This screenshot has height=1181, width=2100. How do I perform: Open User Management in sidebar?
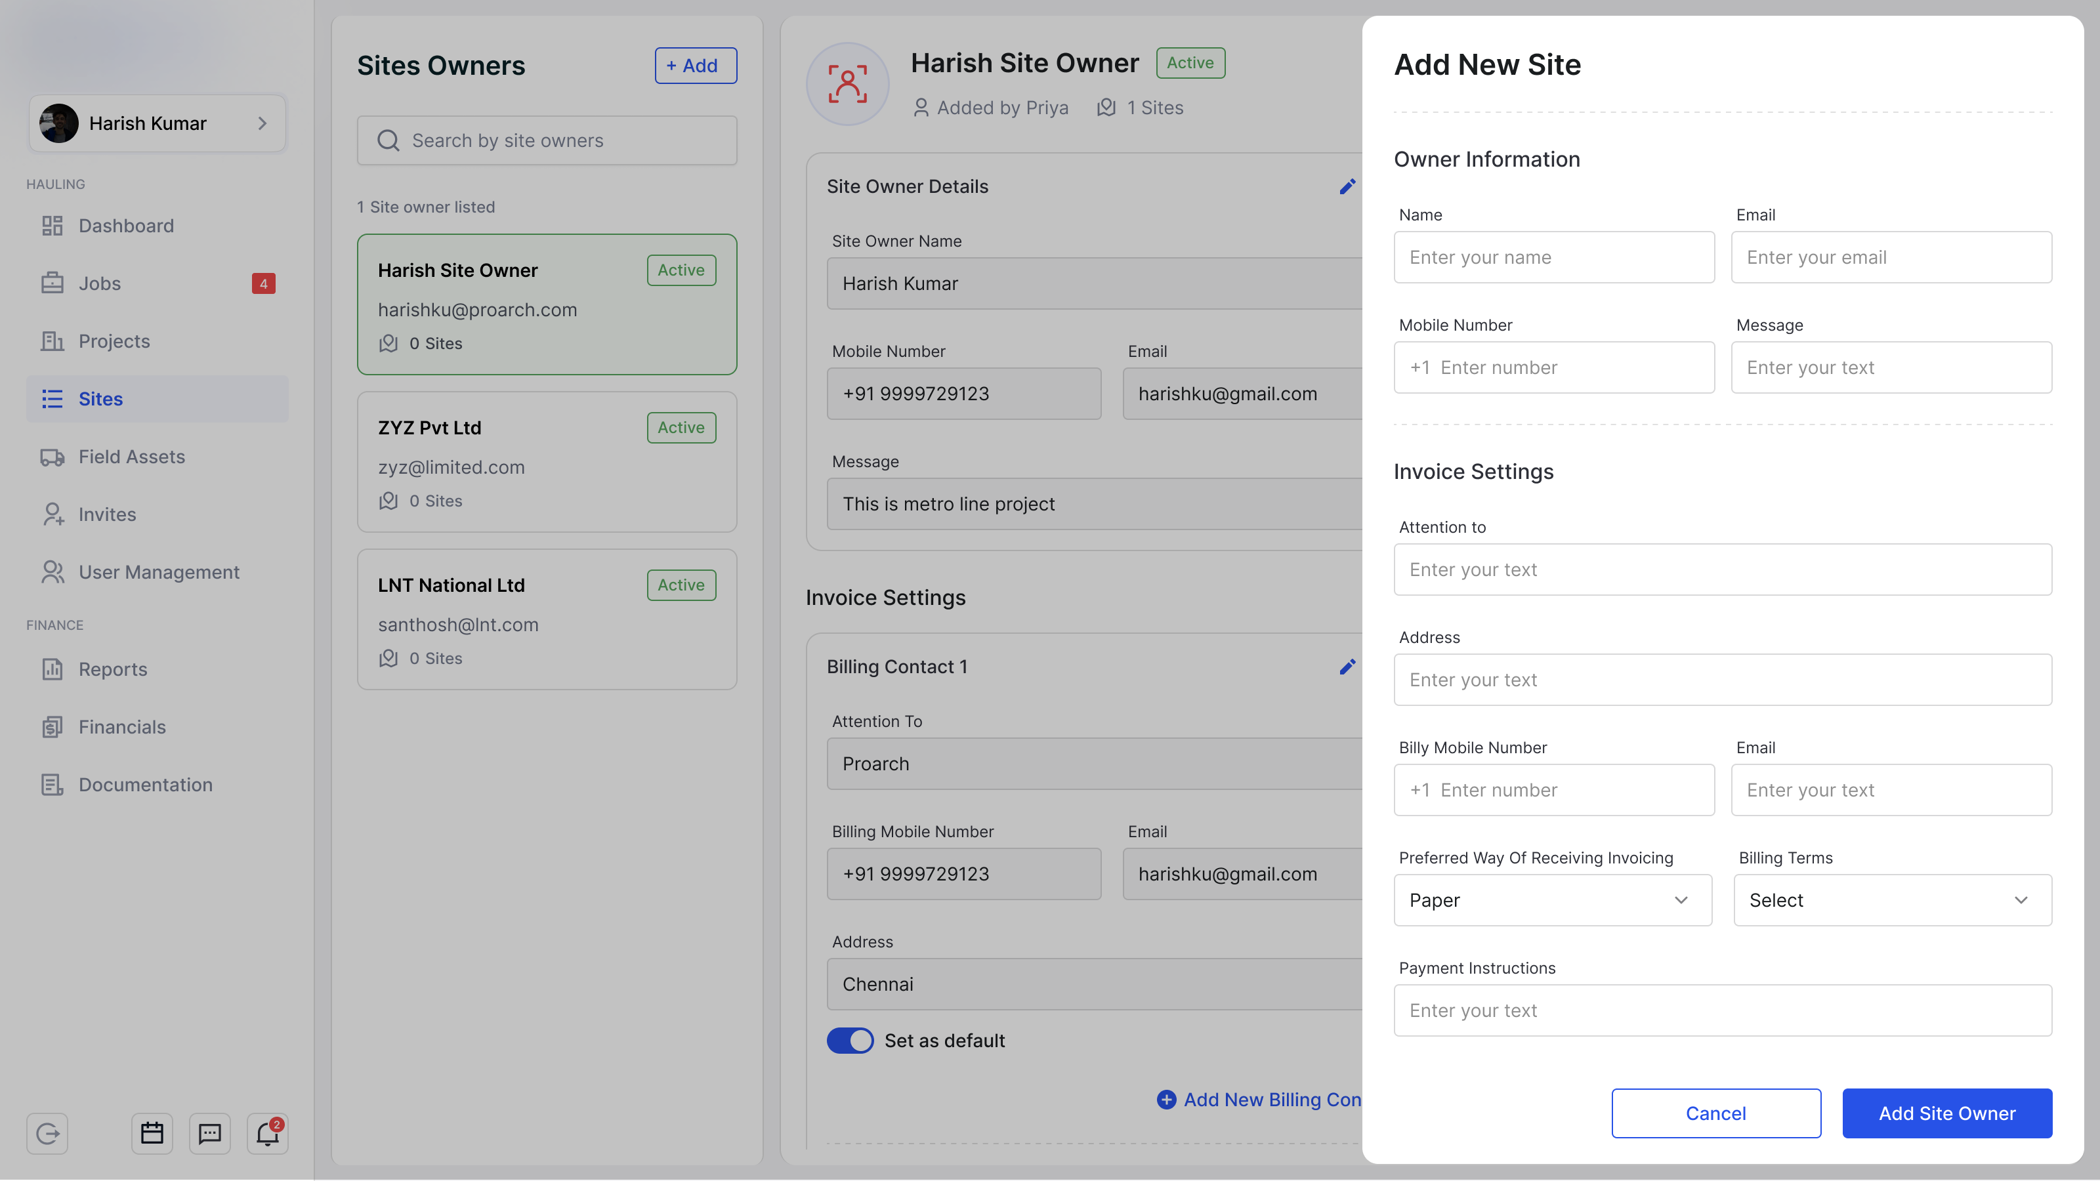pyautogui.click(x=158, y=572)
